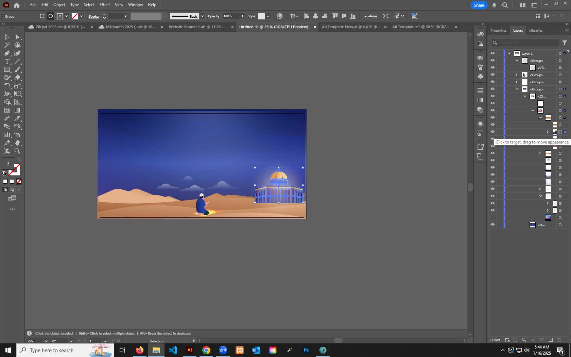Screen dimensions: 571x357
Task: Select the Magic Wand tool
Action: pos(7,45)
